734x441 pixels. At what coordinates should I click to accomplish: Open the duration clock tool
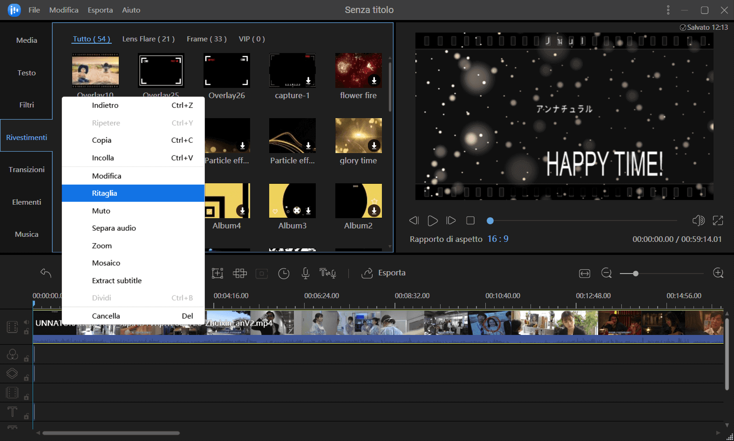(284, 274)
